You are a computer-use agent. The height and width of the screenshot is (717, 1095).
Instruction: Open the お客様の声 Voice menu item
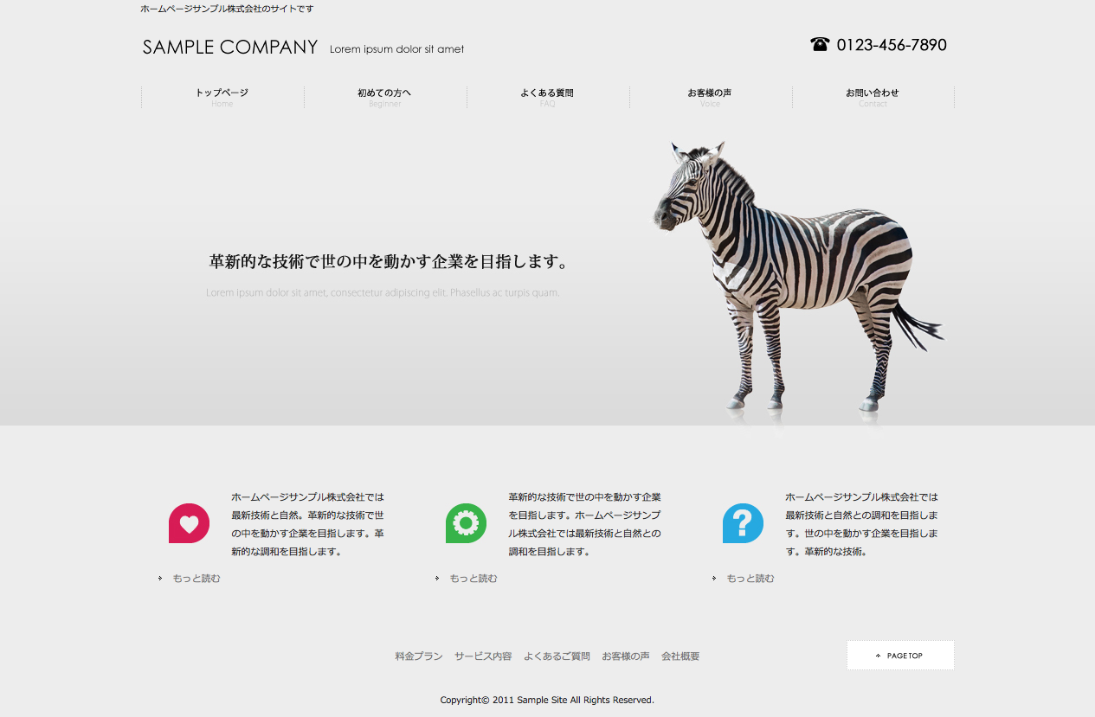pos(711,97)
